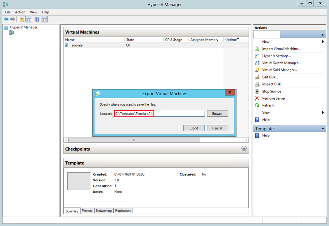Screen dimensions: 329x226
Task: Click the Help icon under Template section
Action: [257, 135]
